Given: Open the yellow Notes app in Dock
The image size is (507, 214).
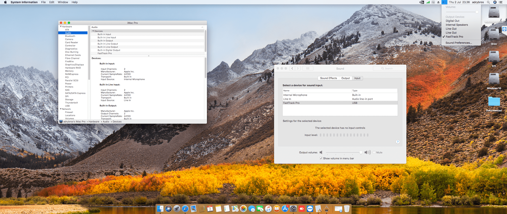Looking at the screenshot, I should point(218,209).
